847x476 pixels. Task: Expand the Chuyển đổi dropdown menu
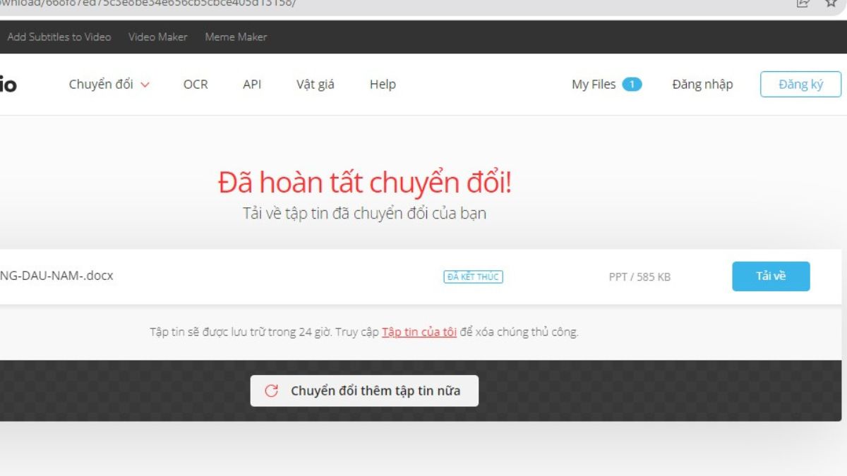click(109, 84)
